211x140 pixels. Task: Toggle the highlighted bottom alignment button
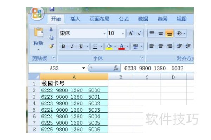(170, 33)
